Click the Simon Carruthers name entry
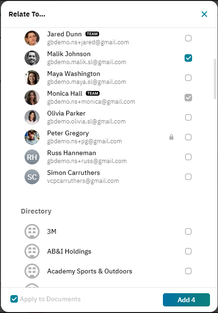This screenshot has width=218, height=313. click(73, 173)
